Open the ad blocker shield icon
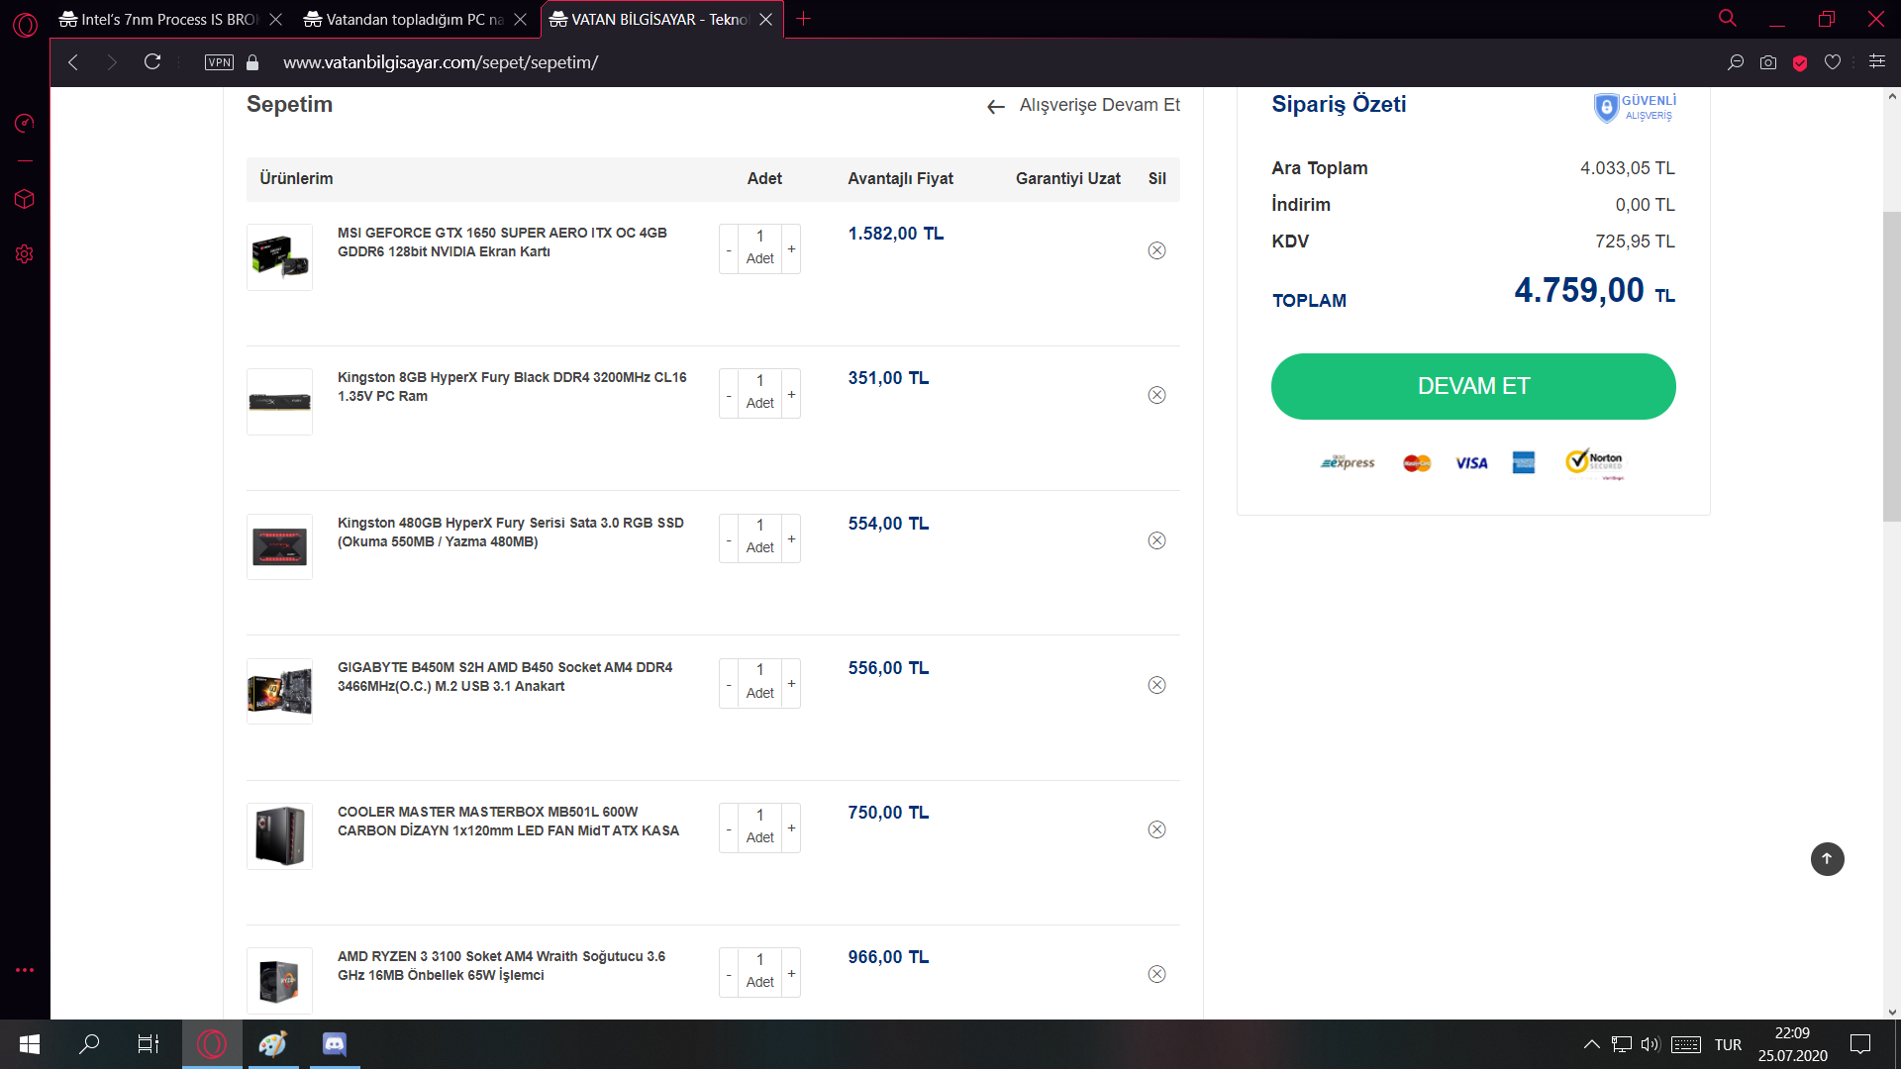 point(1800,62)
